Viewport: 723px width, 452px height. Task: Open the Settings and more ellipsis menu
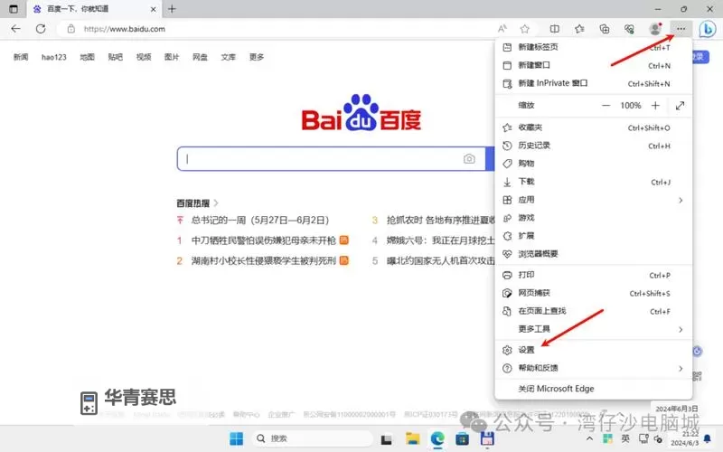point(681,29)
